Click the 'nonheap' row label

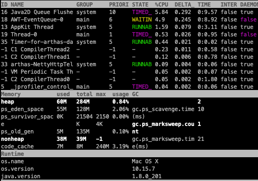[12, 139]
